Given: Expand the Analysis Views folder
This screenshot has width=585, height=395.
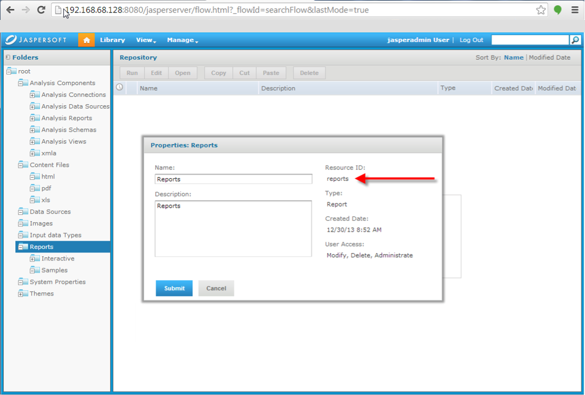Looking at the screenshot, I should click(x=32, y=142).
